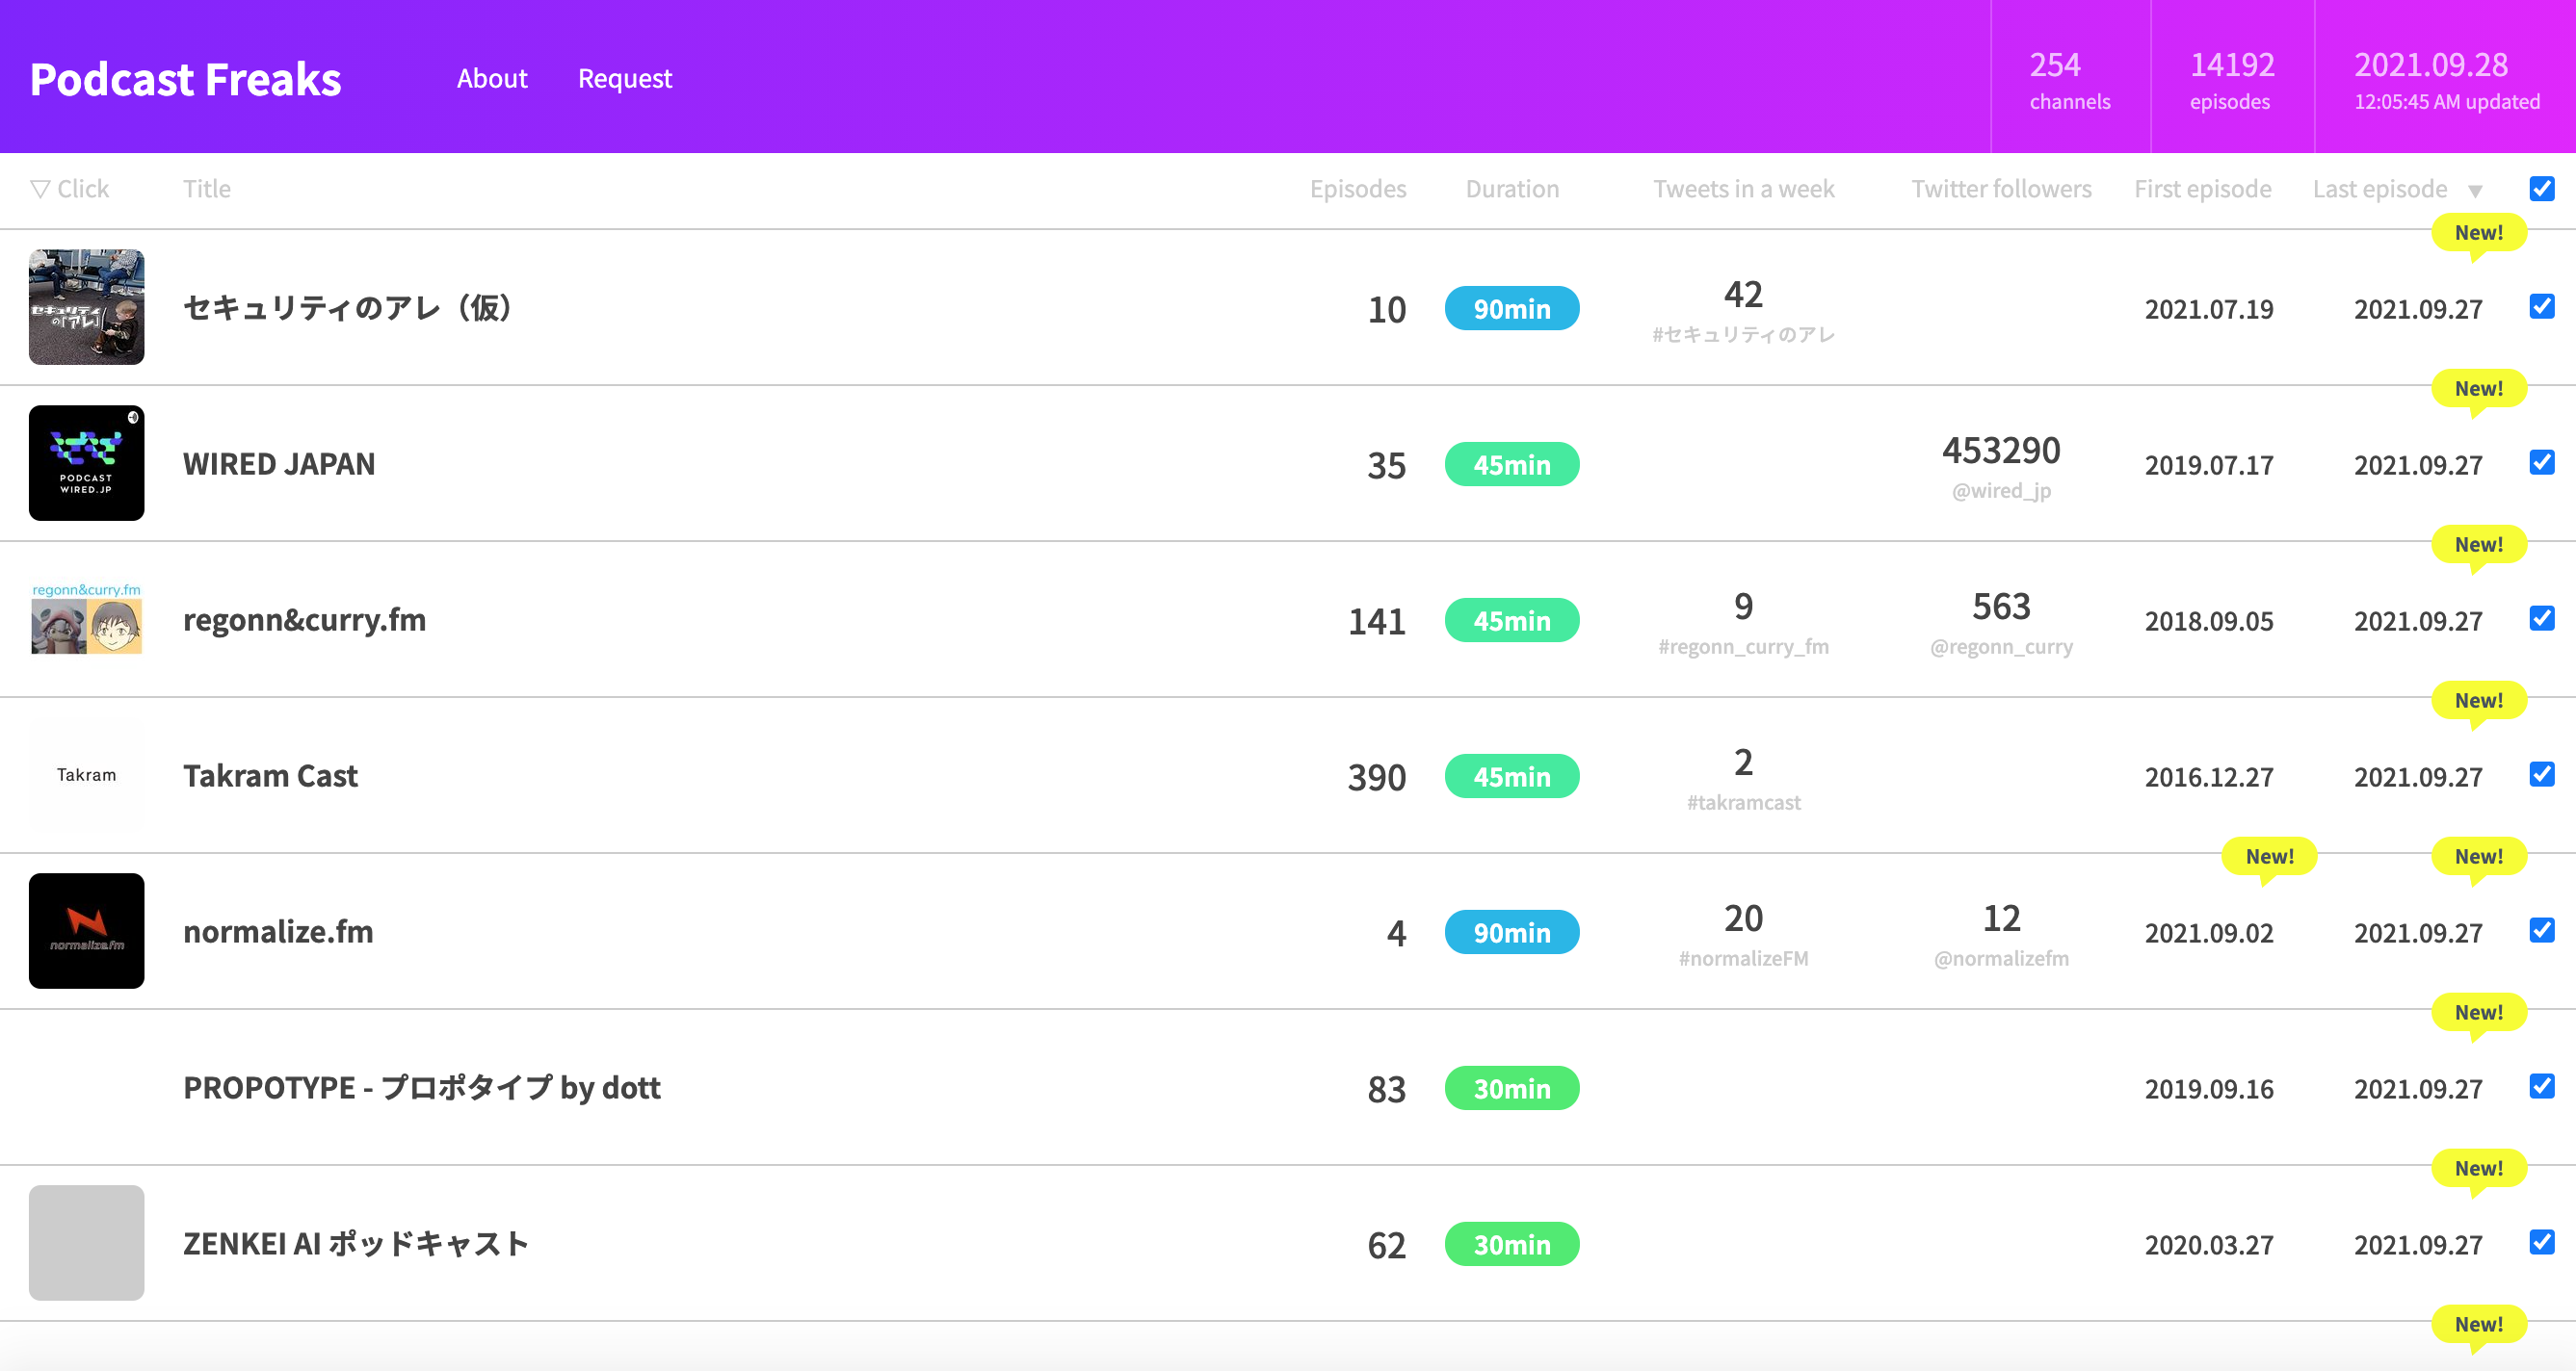Uncheck the セキュリティのアレ row checkbox
The image size is (2576, 1371).
(x=2542, y=306)
